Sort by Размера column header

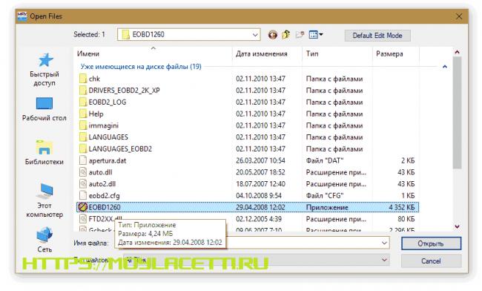[389, 54]
